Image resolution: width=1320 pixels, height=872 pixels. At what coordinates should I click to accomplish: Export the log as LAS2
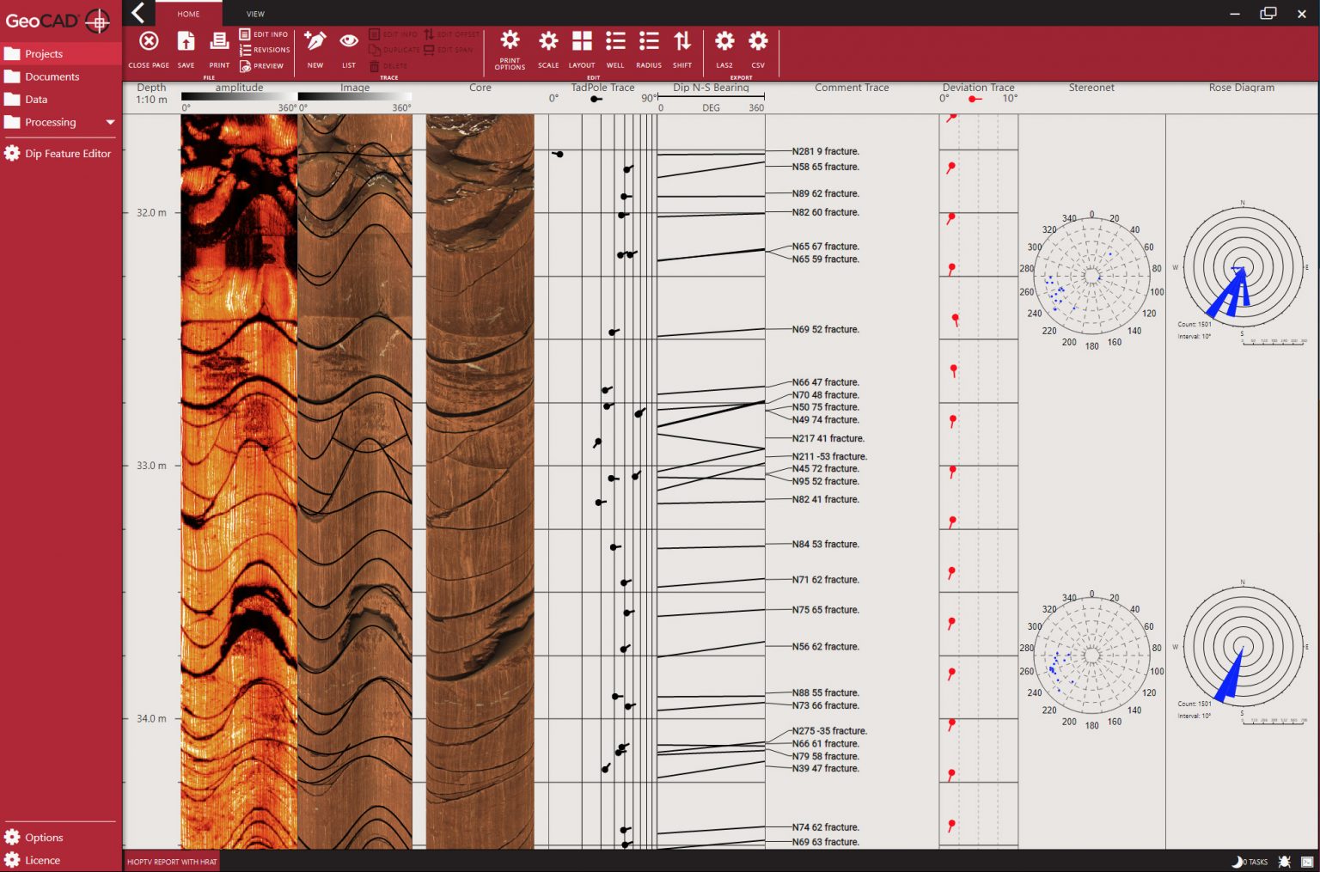(724, 42)
